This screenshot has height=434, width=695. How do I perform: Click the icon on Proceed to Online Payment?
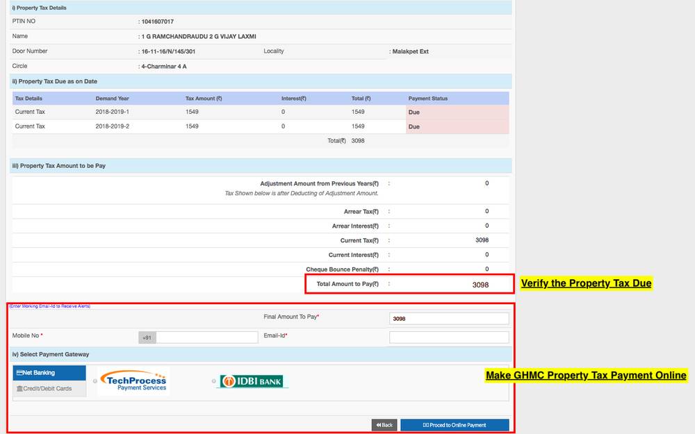(x=425, y=424)
